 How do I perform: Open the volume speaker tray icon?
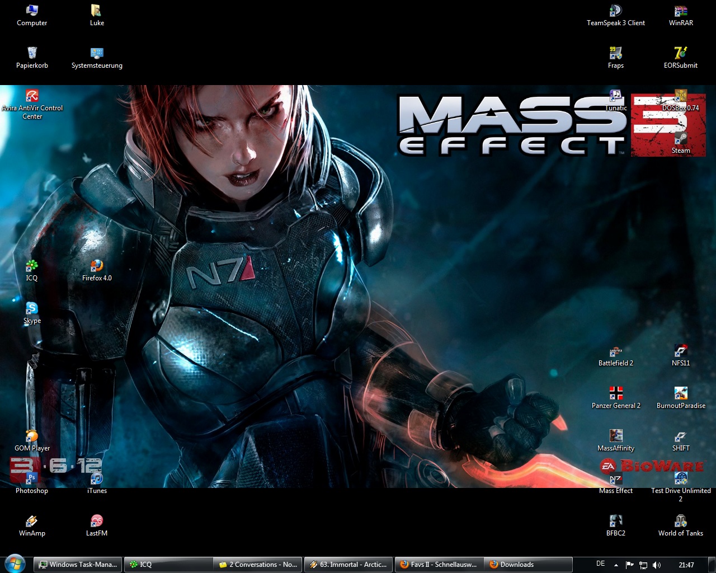click(x=657, y=565)
